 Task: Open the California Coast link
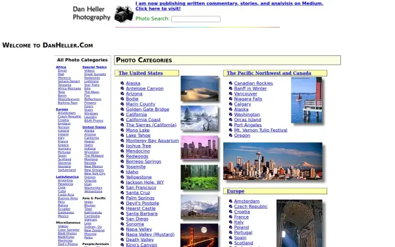coord(143,120)
